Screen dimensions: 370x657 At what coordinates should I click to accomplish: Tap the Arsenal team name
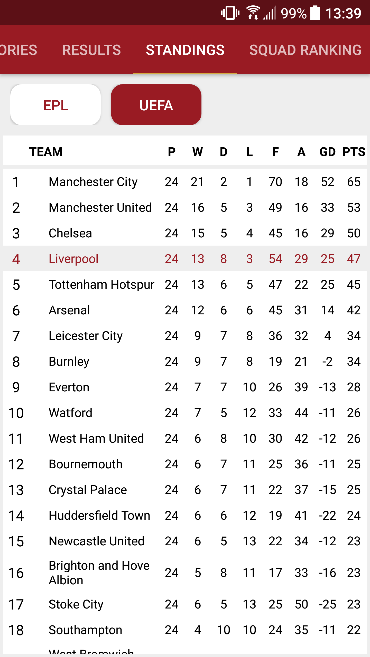pos(69,310)
